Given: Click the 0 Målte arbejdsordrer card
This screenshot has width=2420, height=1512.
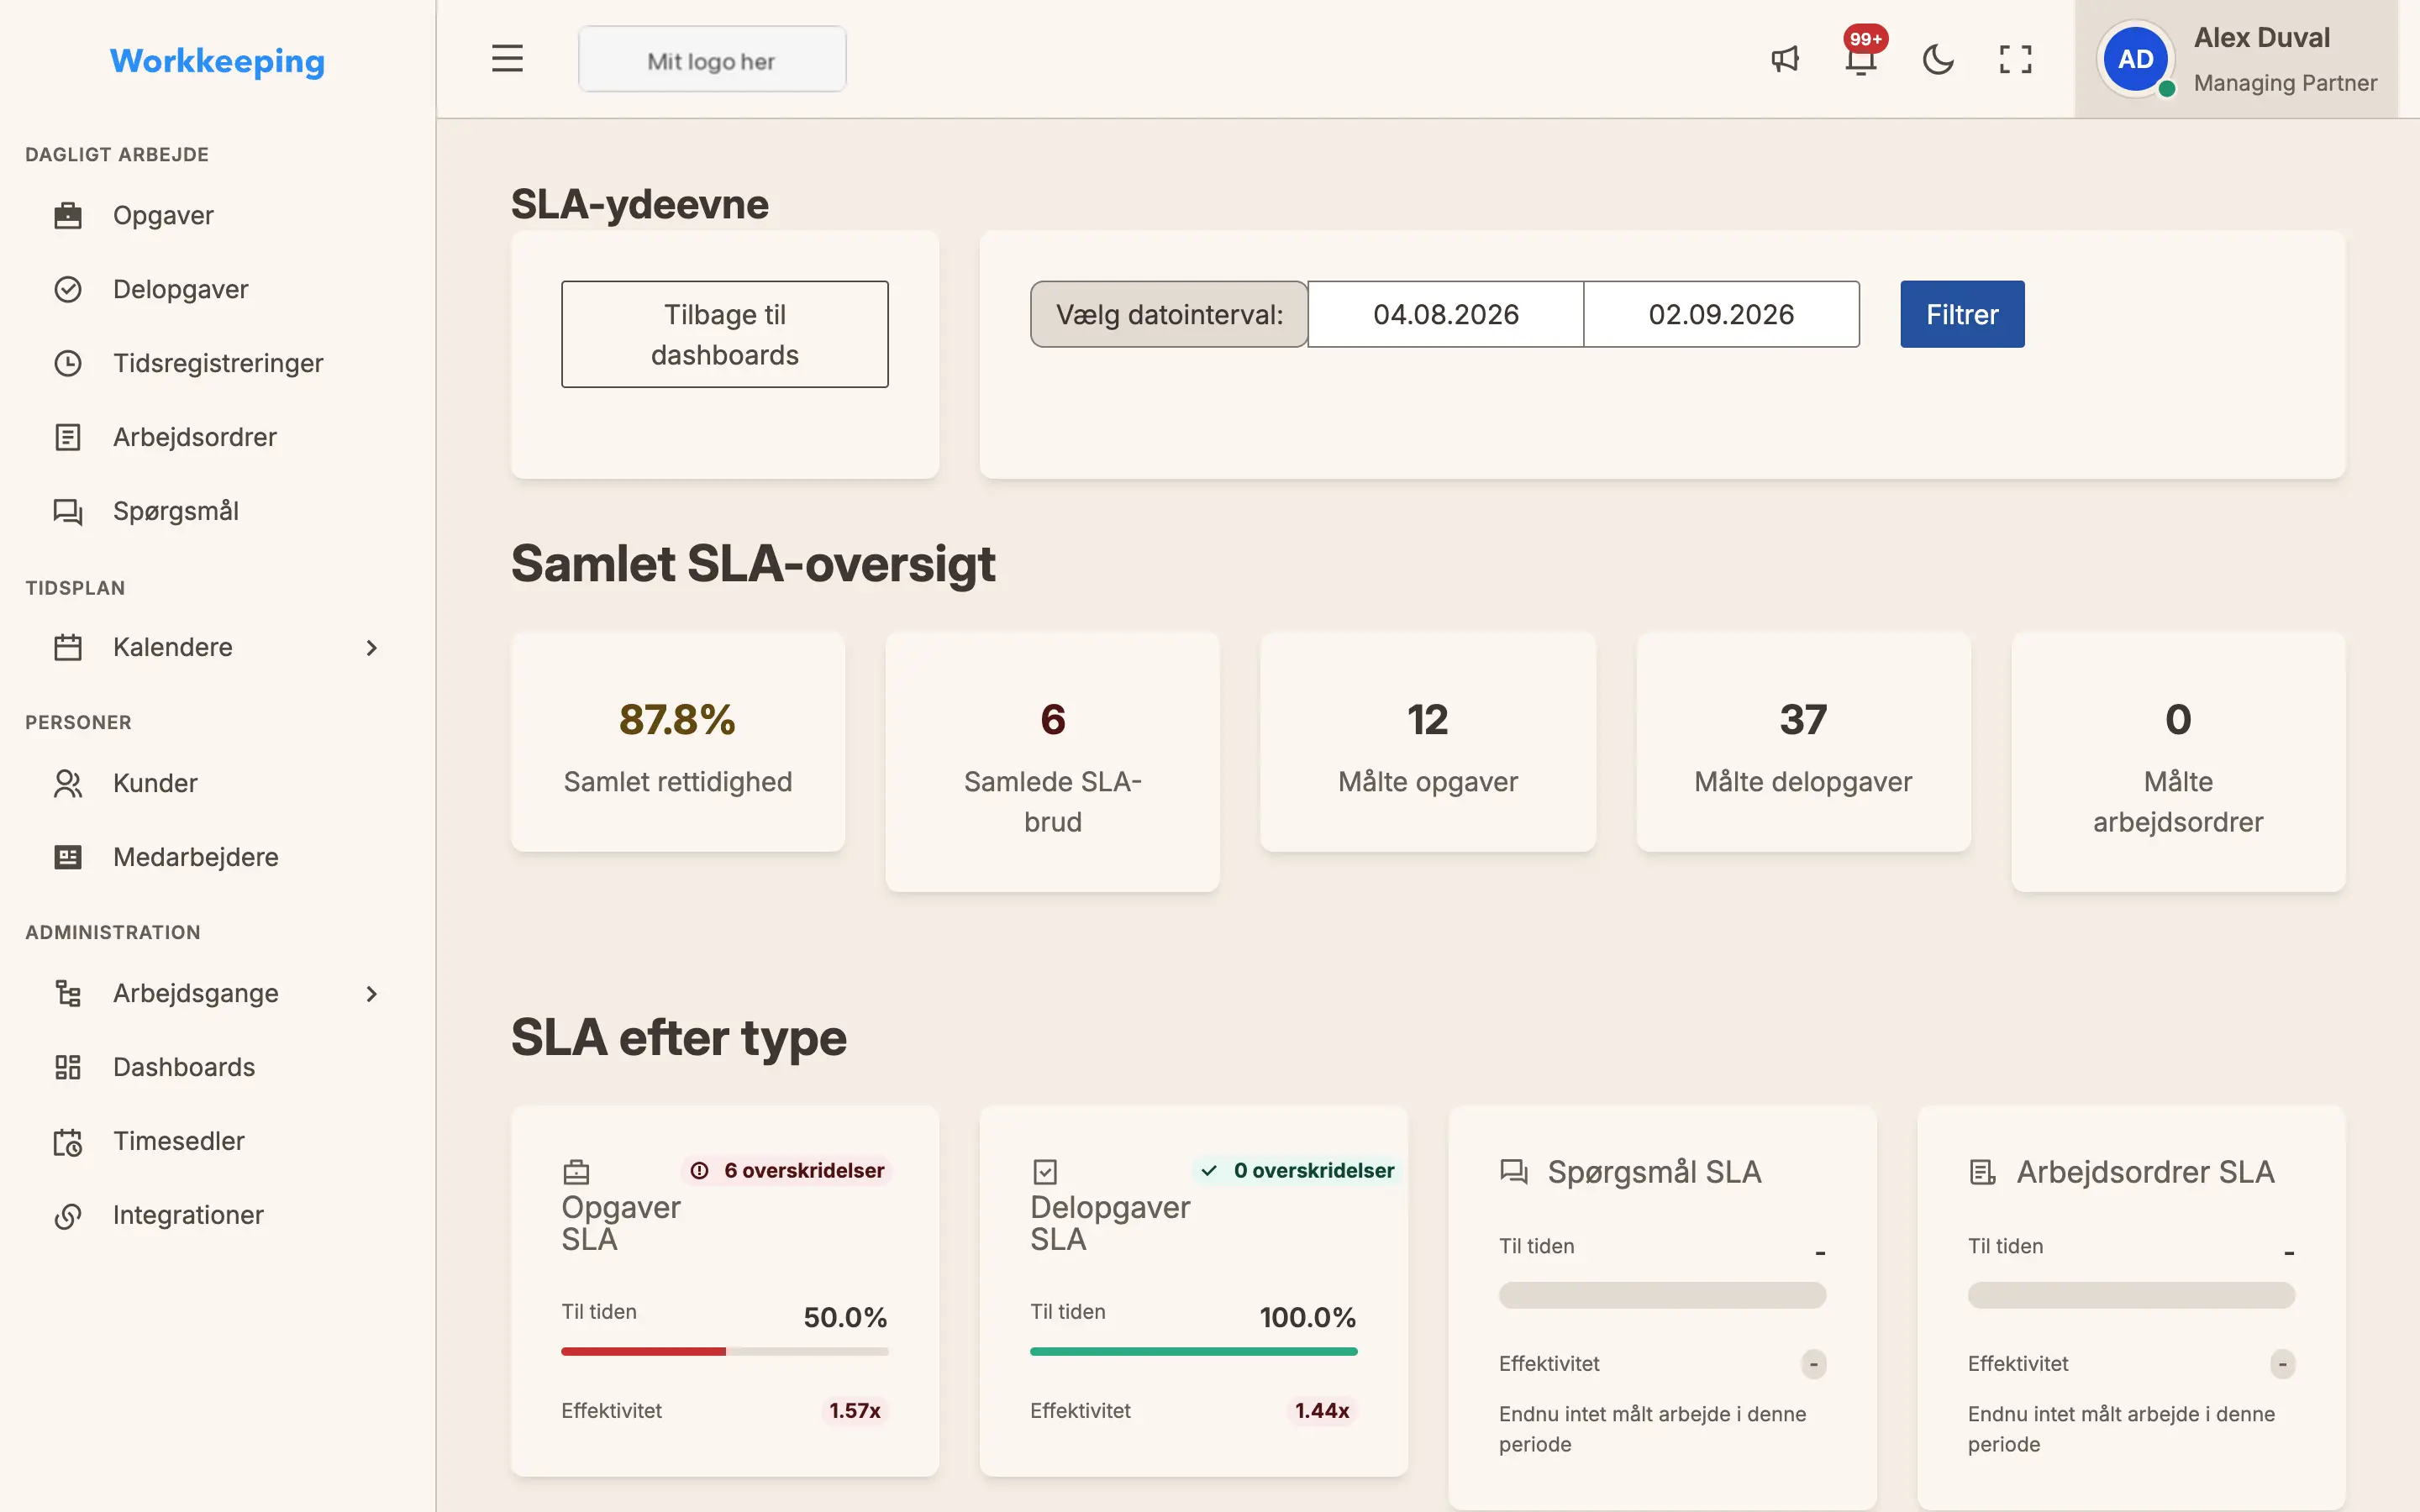Looking at the screenshot, I should pos(2178,762).
